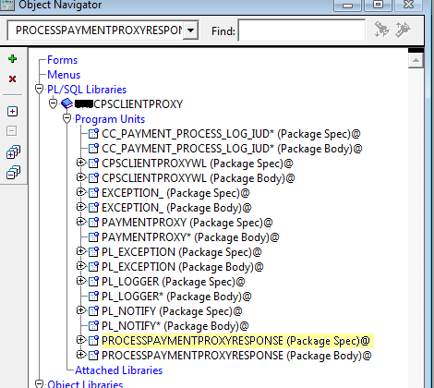Select PL_NOTIFY* (Package Body)@ text

tap(175, 326)
